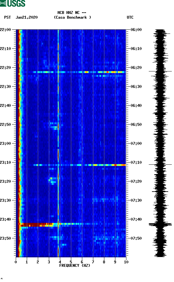Click the UTC timezone label

tap(130, 17)
